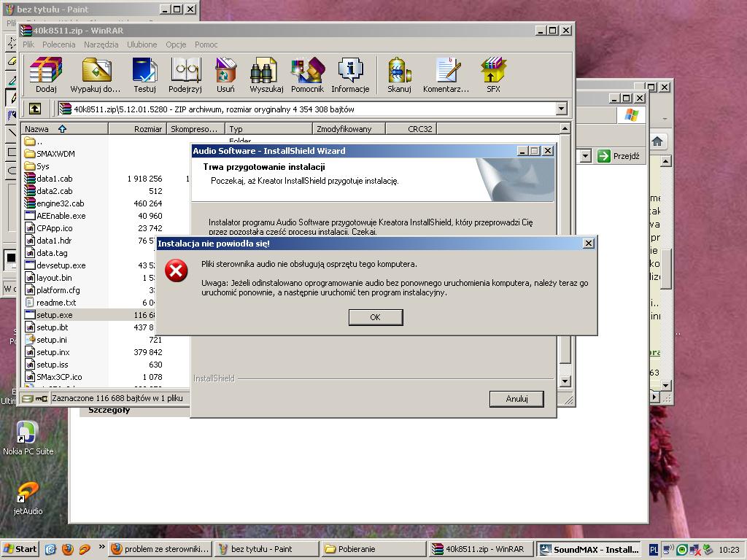The width and height of the screenshot is (747, 560).
Task: Click the Skanuj virus scan icon
Action: 399,75
